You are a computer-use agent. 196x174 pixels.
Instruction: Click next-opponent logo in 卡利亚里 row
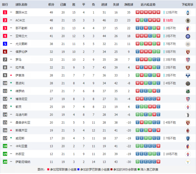188,146
